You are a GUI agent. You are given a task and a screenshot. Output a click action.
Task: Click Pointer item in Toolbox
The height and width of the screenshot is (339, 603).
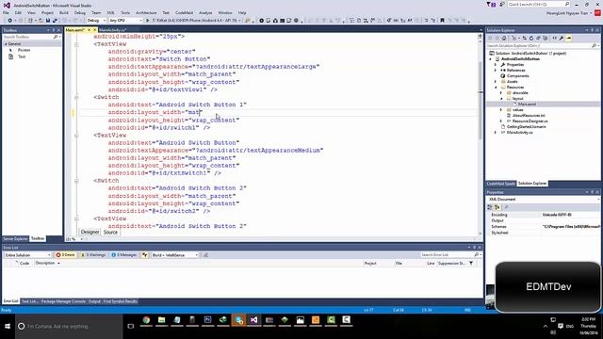[x=24, y=50]
